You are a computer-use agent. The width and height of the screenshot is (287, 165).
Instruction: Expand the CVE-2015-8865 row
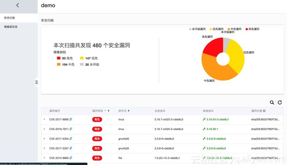click(x=44, y=158)
